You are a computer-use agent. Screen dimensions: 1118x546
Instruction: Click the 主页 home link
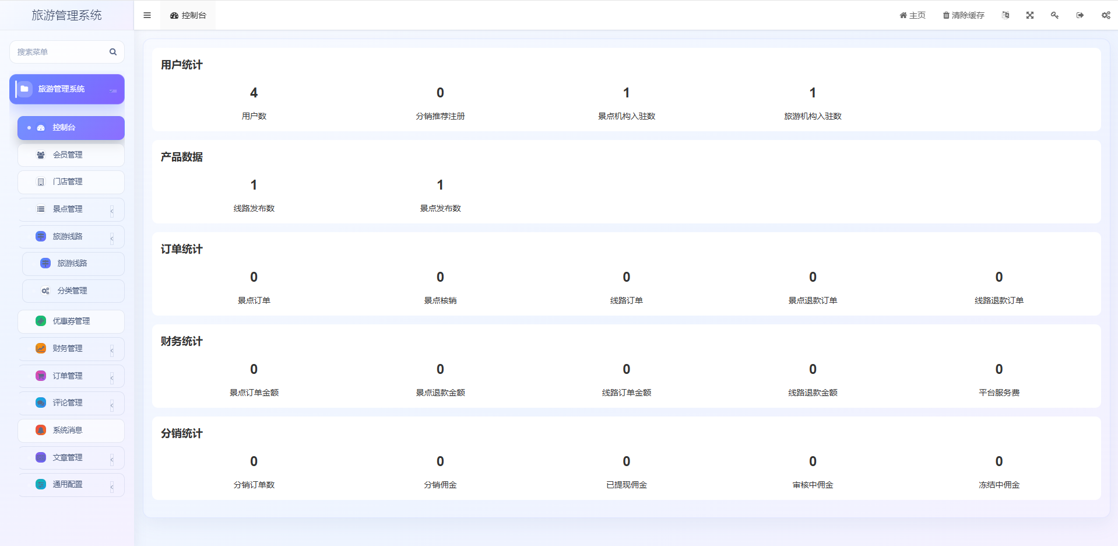[x=912, y=15]
